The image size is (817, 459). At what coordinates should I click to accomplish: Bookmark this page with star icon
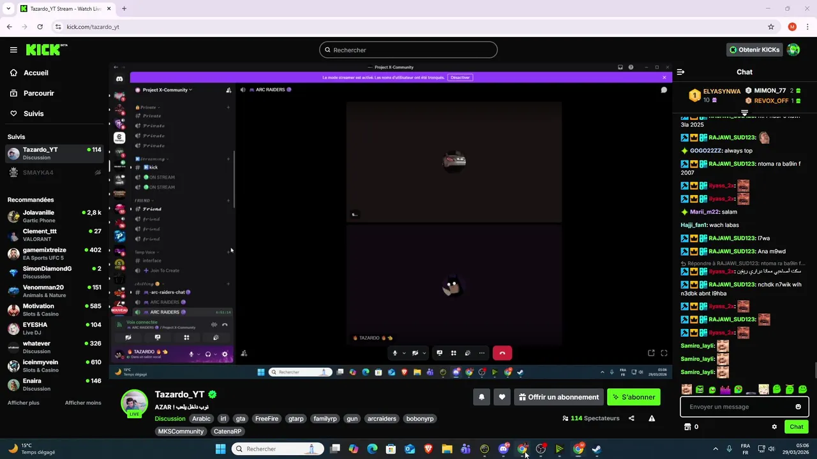[771, 27]
